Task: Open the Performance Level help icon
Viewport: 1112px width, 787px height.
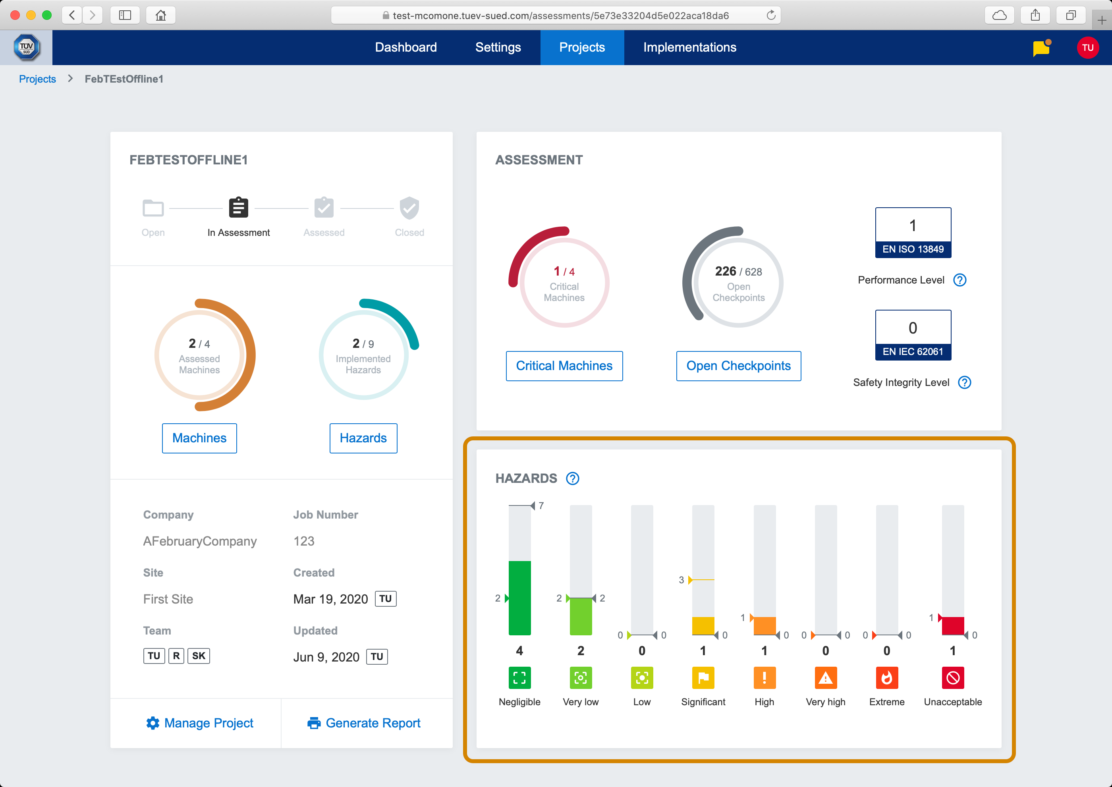Action: [959, 280]
